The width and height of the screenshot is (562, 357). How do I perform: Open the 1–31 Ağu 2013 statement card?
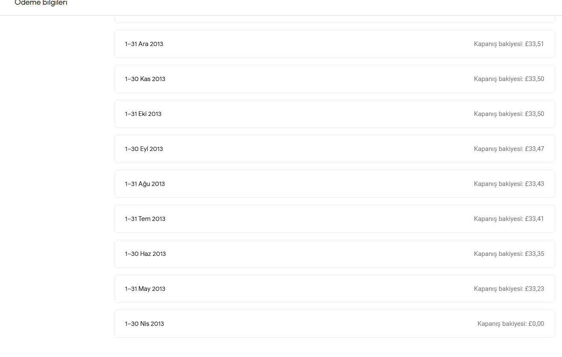(335, 184)
